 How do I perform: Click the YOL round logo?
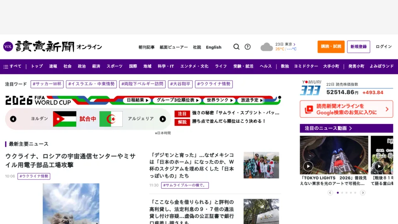(8, 46)
